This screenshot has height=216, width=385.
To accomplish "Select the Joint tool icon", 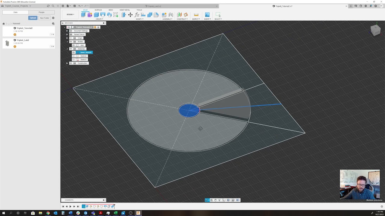I will (171, 15).
